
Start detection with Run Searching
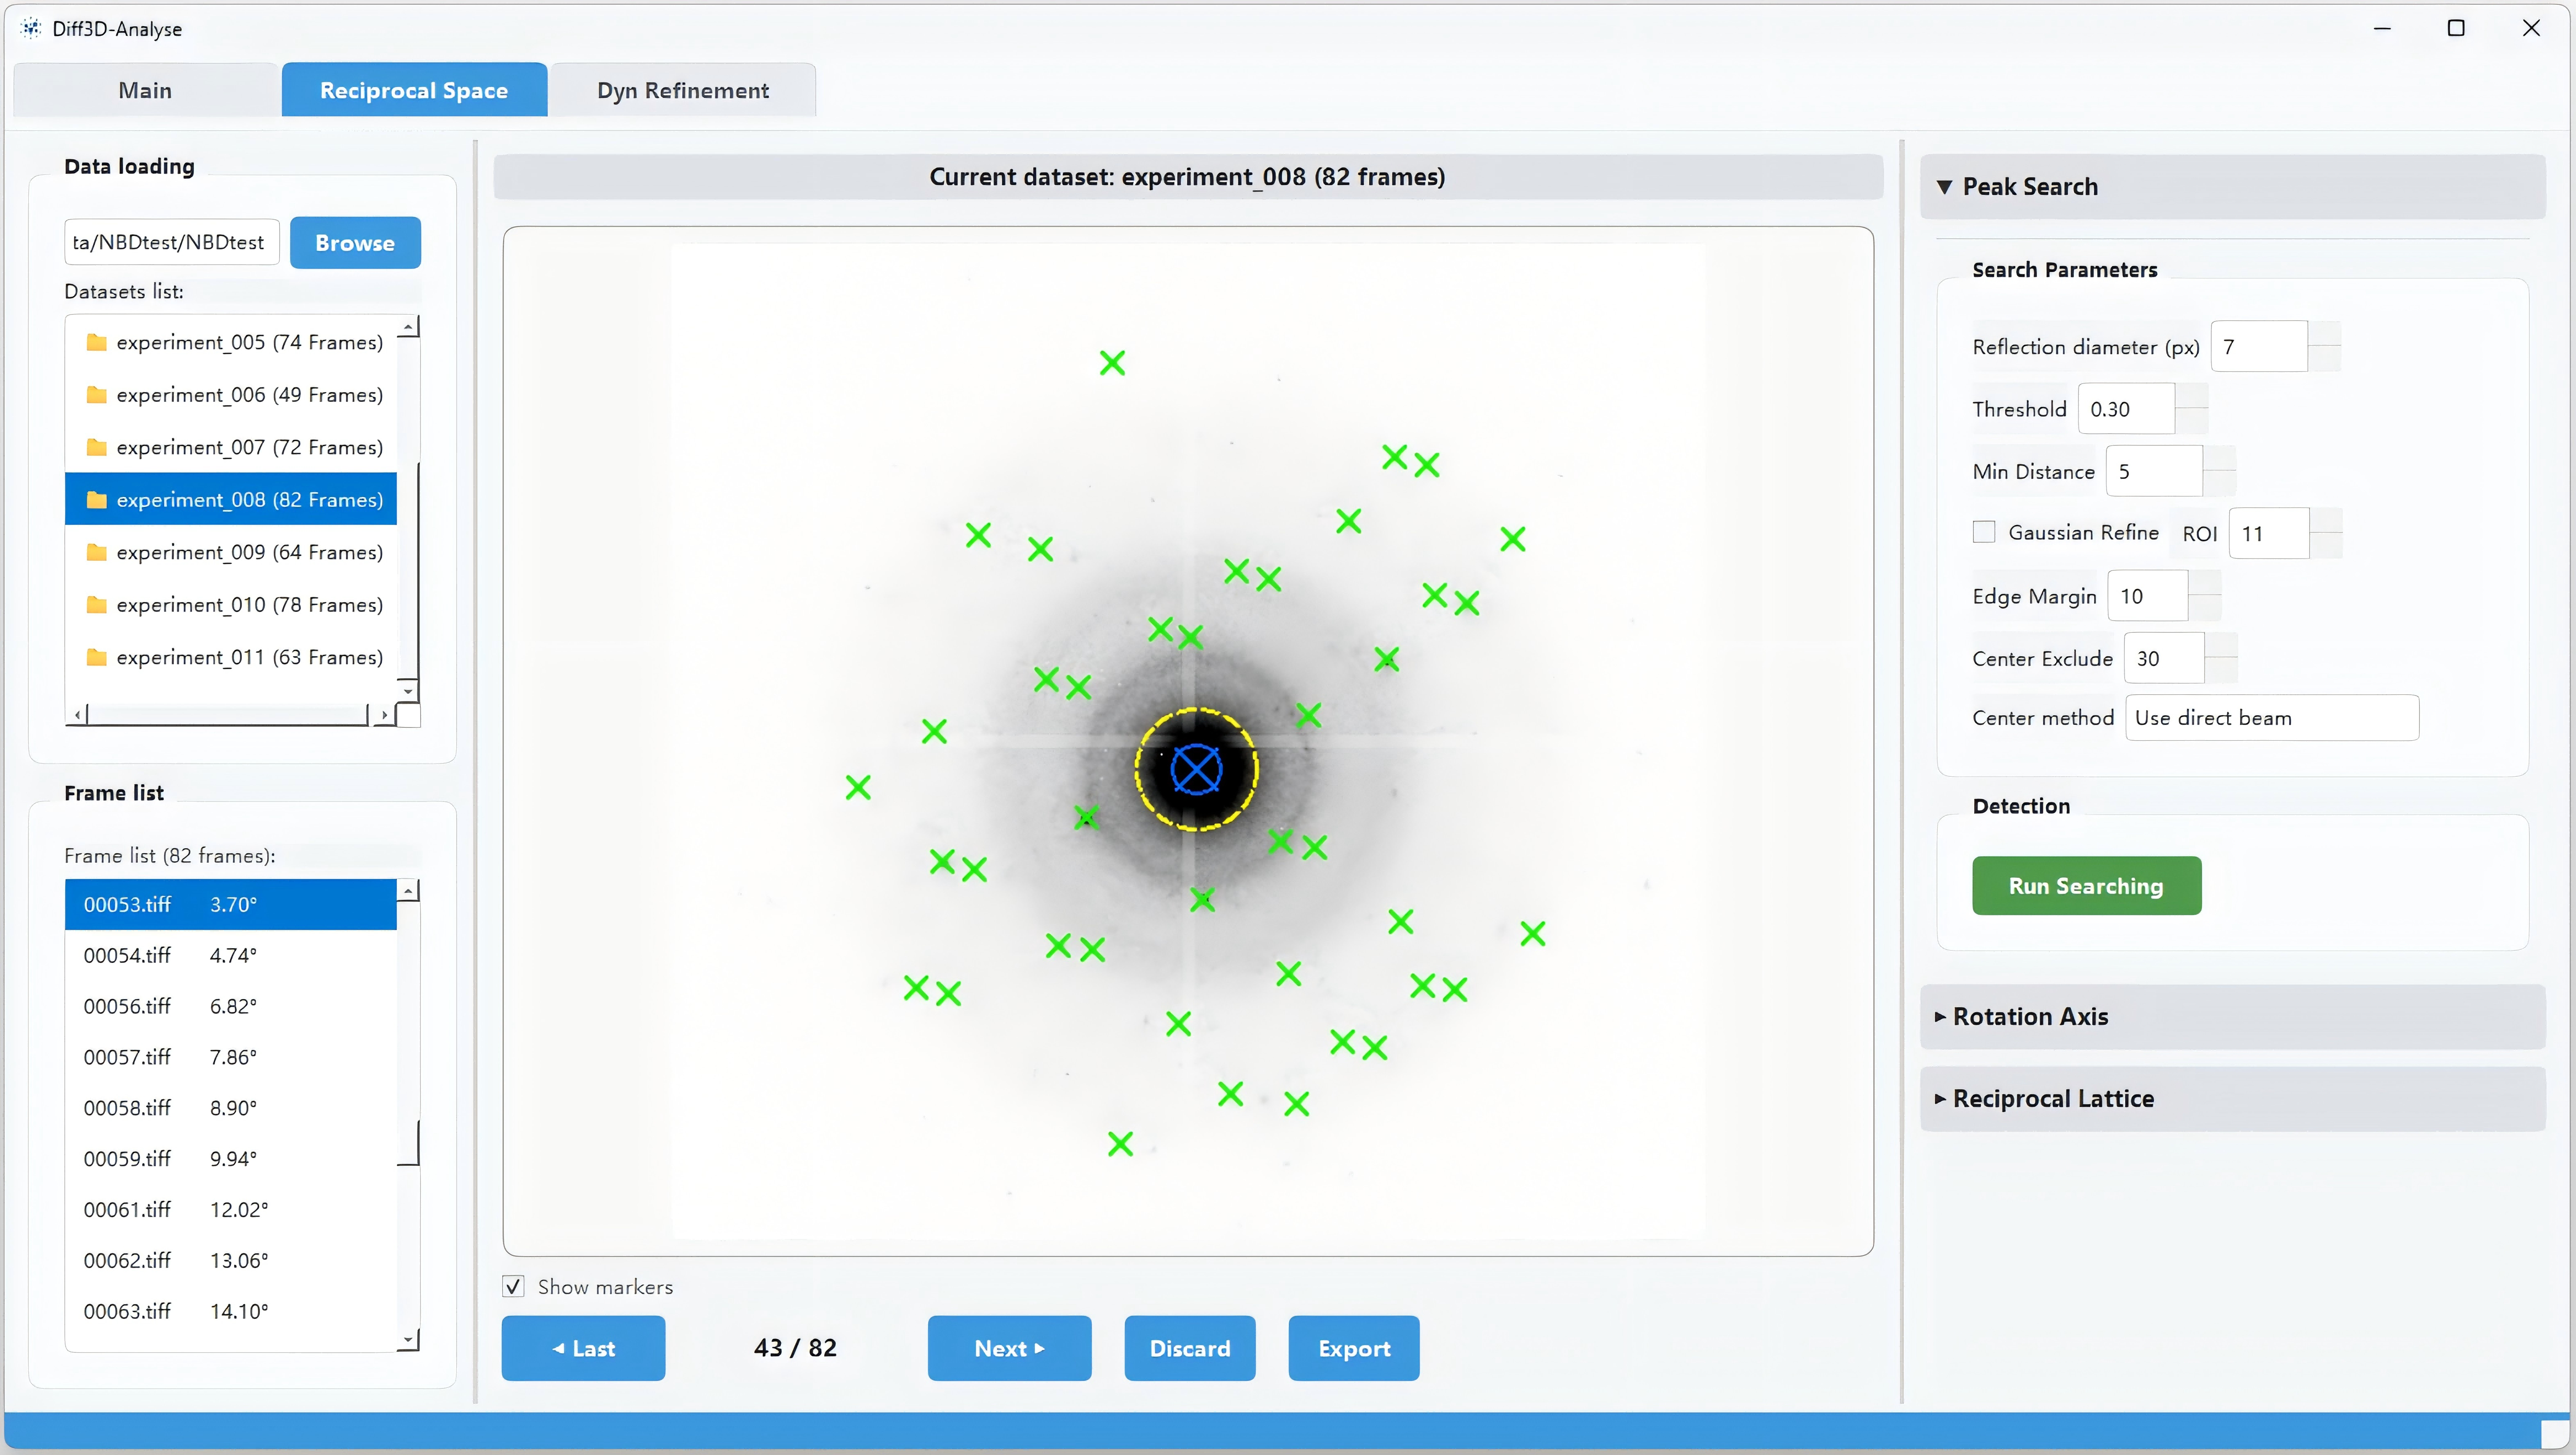pyautogui.click(x=2086, y=886)
